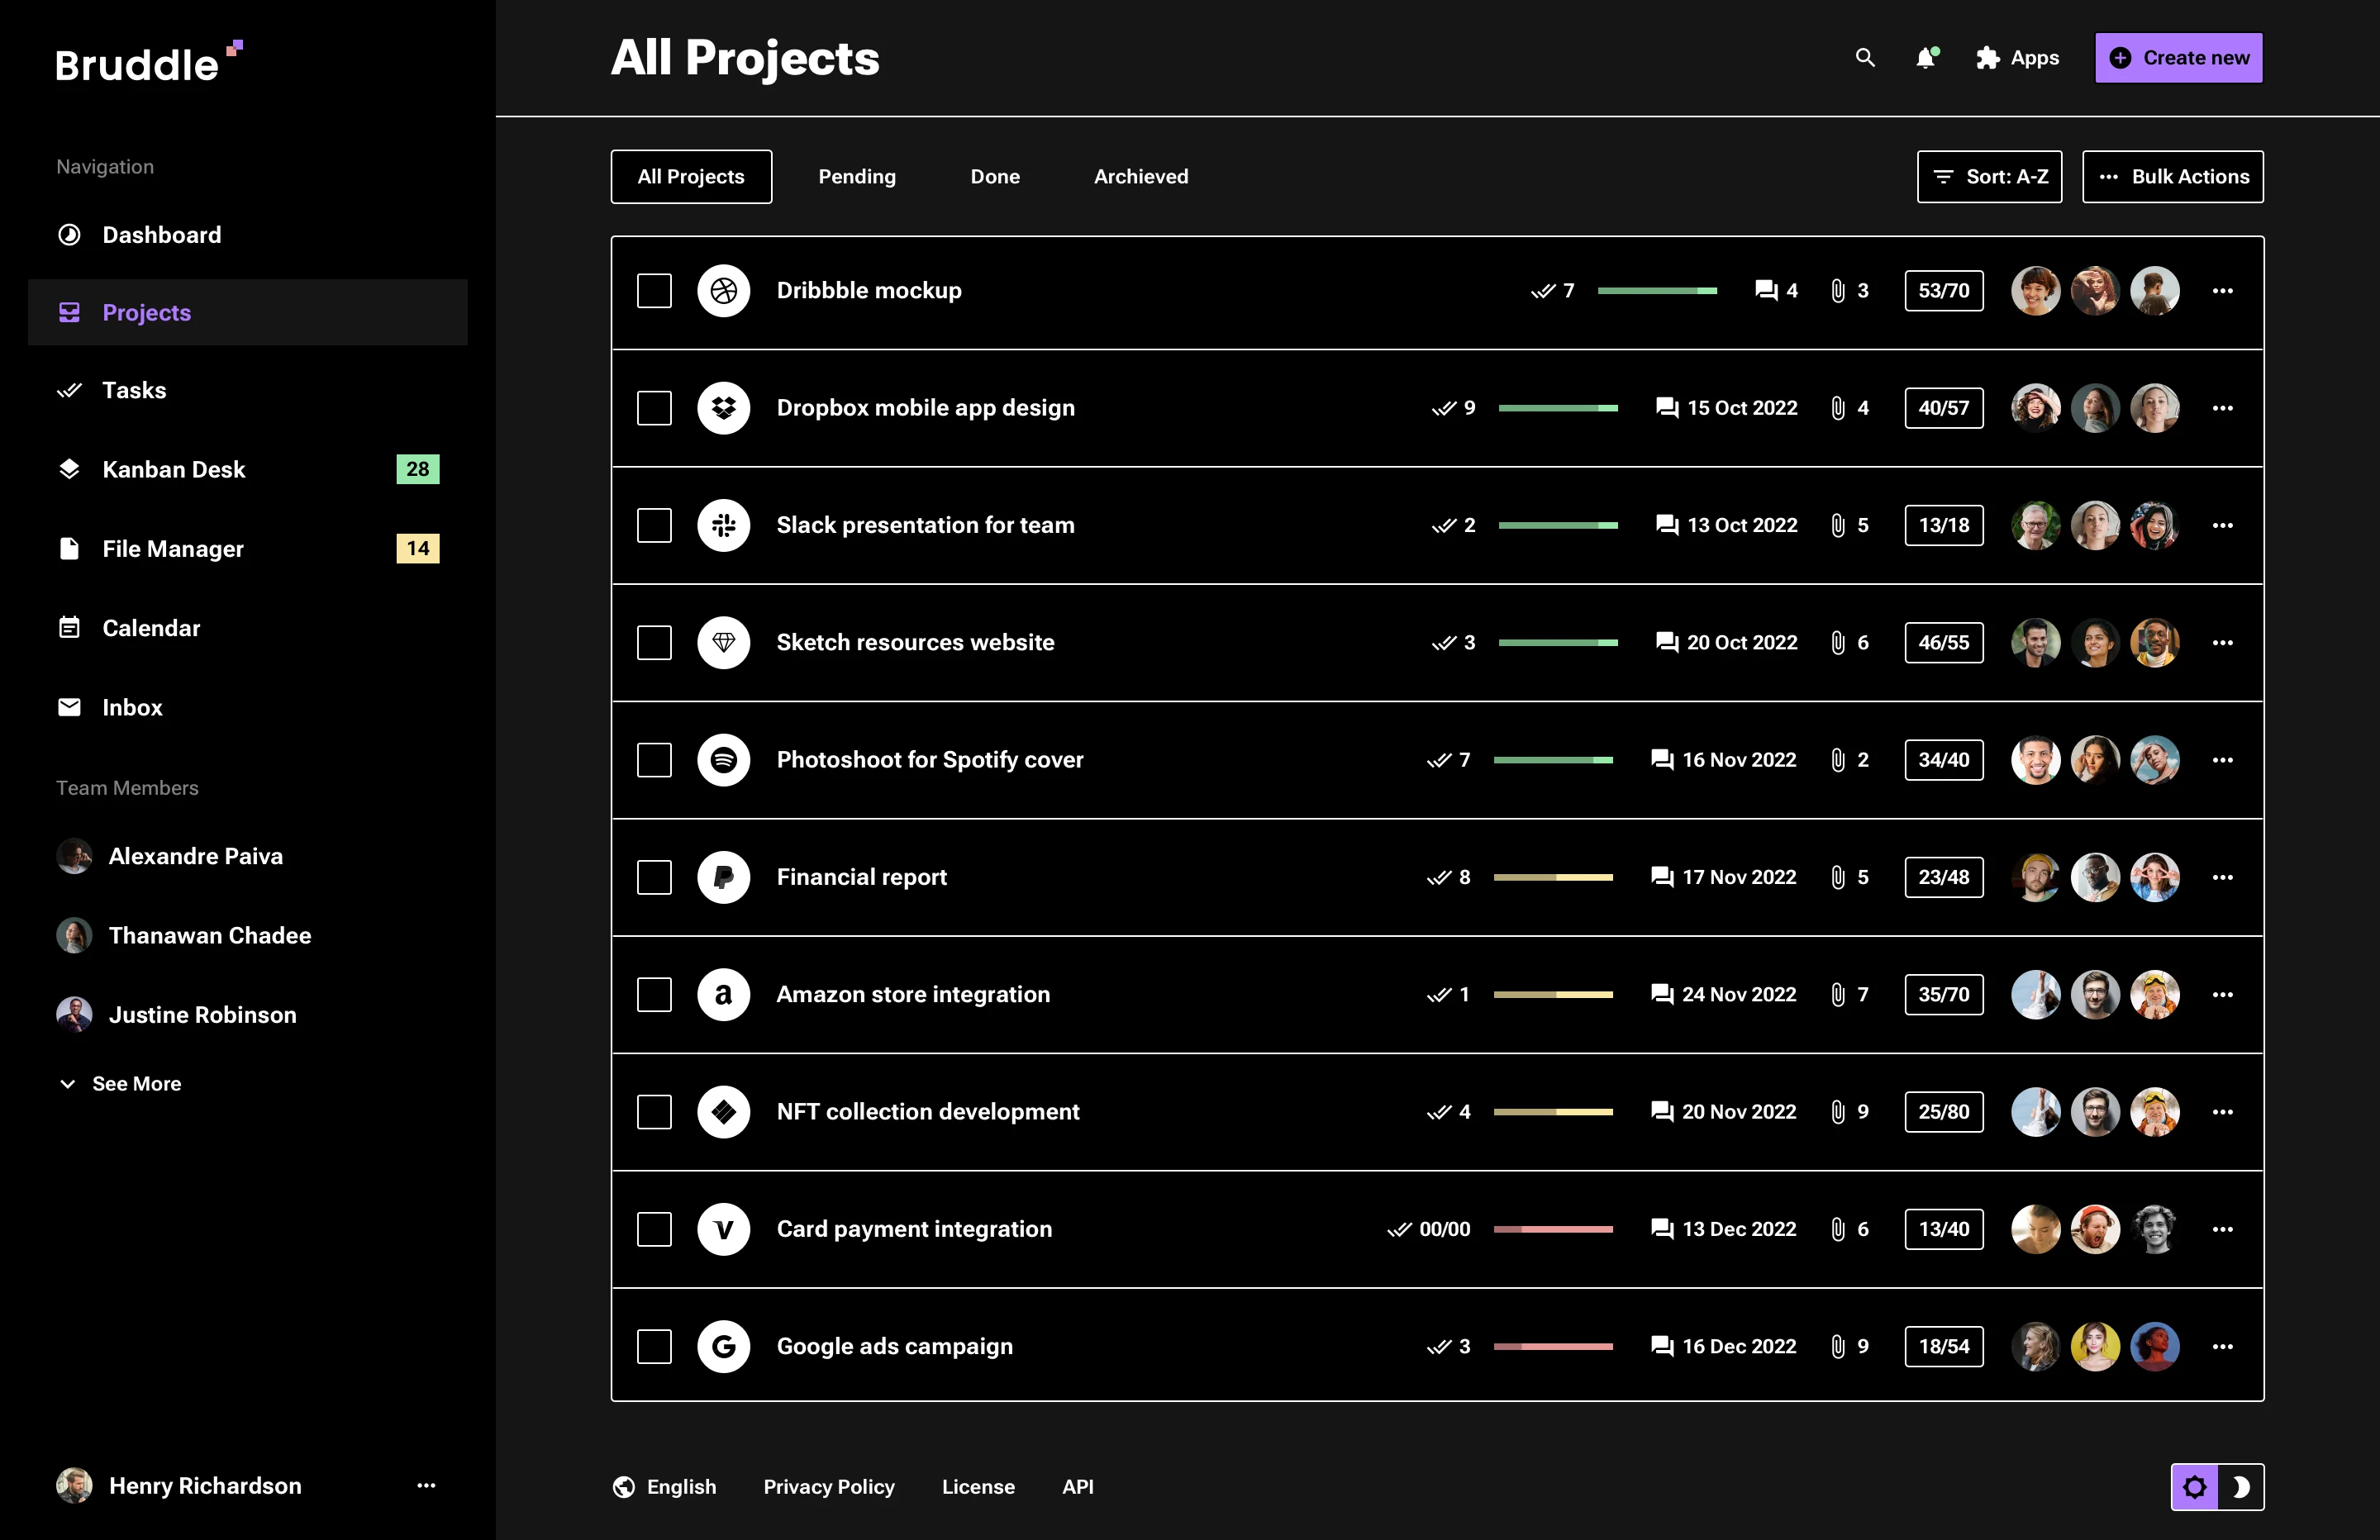
Task: Open the three-dot menu on Amazon store integration
Action: tap(2223, 994)
